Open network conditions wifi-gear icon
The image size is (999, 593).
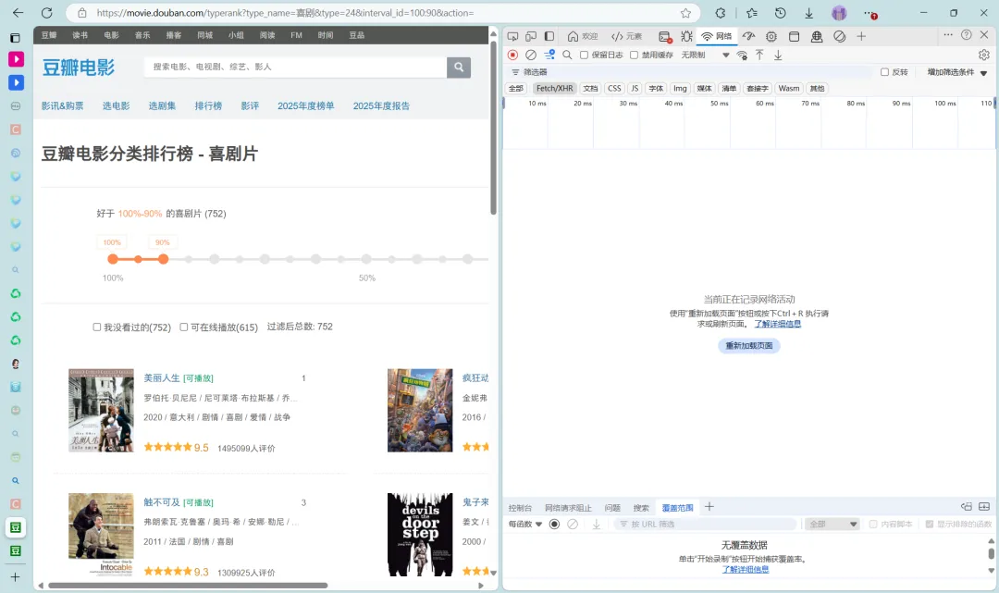(742, 55)
